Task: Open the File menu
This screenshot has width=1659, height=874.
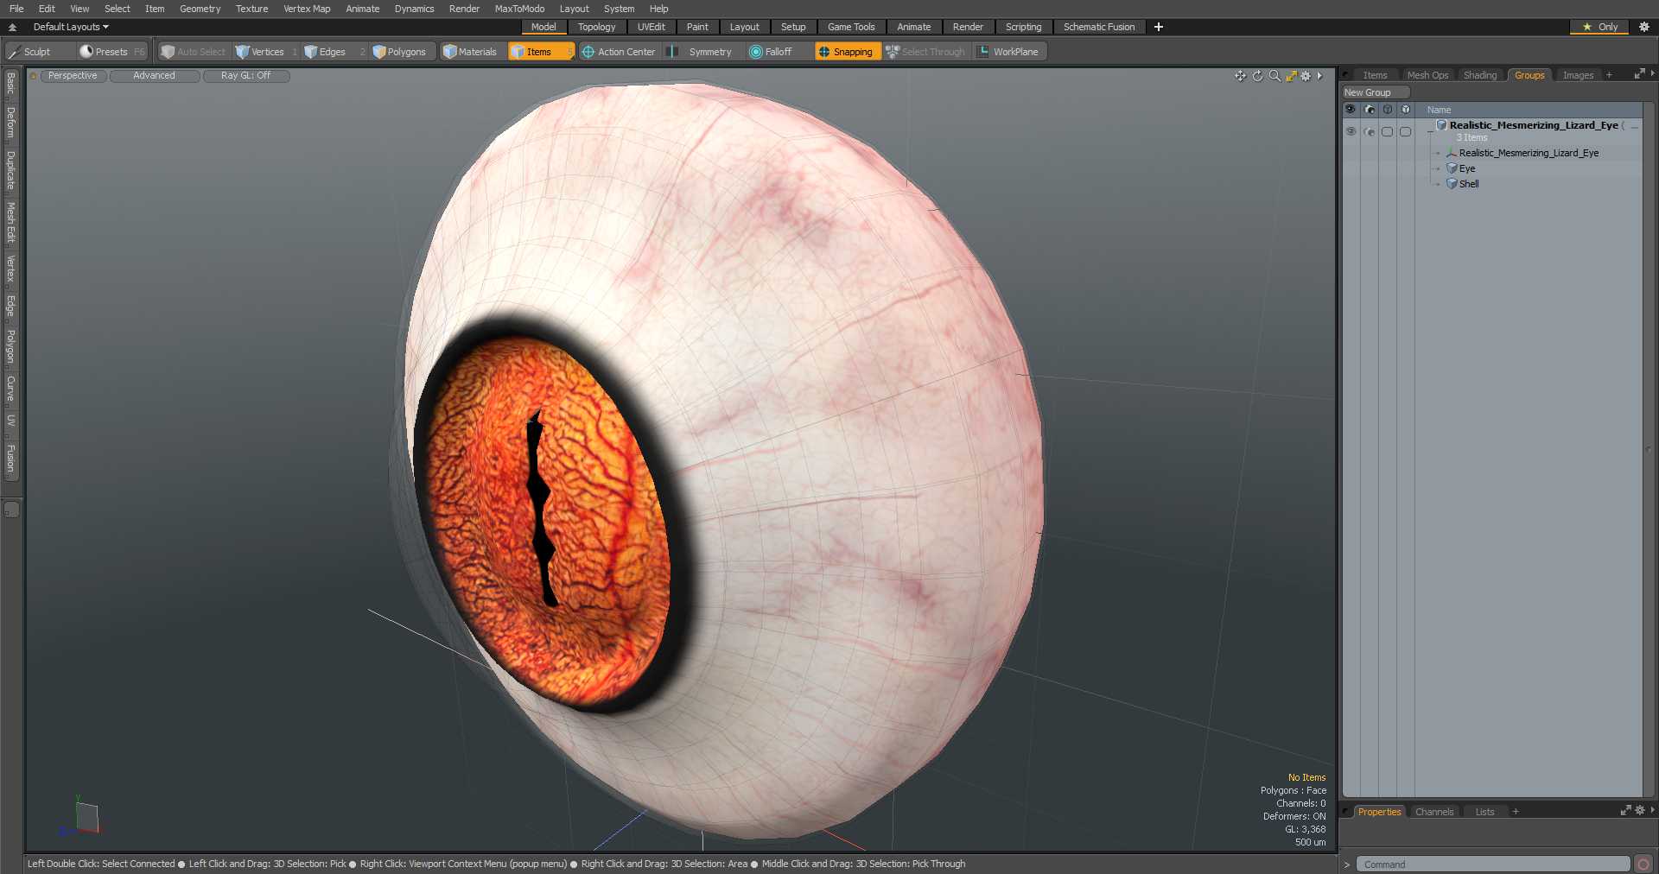Action: [16, 9]
